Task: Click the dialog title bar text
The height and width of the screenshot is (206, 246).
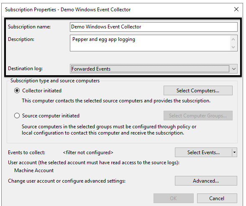Action: pos(68,10)
